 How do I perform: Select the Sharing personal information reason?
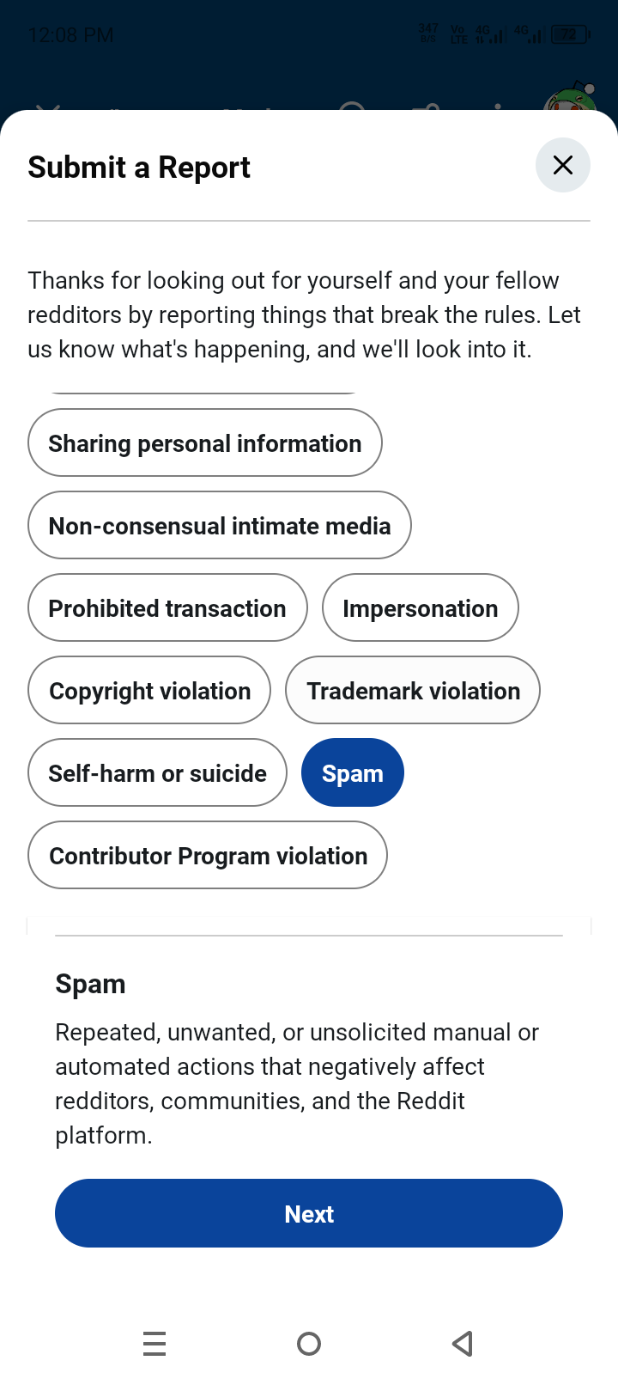pos(205,443)
